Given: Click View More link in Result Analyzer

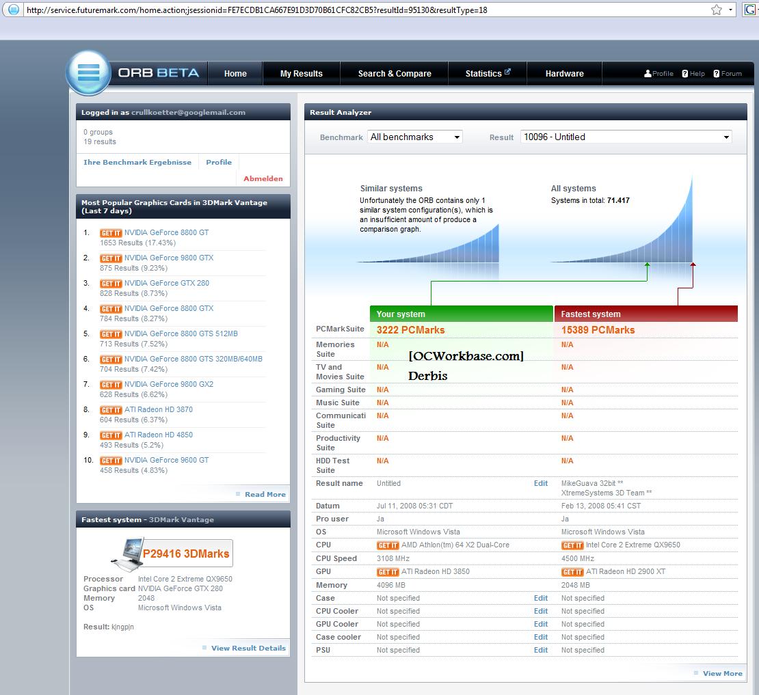Looking at the screenshot, I should [x=722, y=673].
